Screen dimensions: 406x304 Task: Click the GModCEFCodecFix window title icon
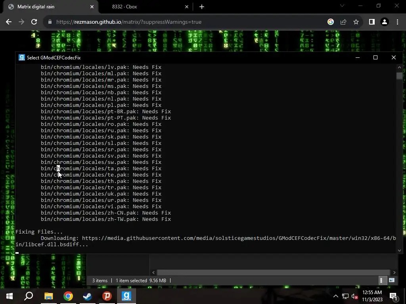22,57
